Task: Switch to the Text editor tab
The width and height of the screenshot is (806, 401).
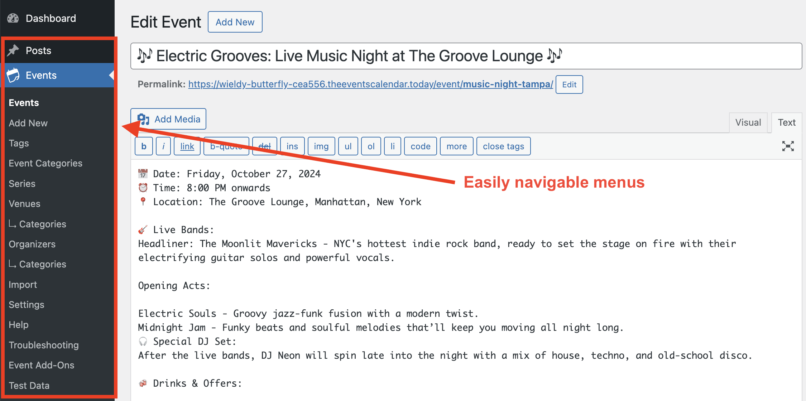Action: (x=787, y=122)
